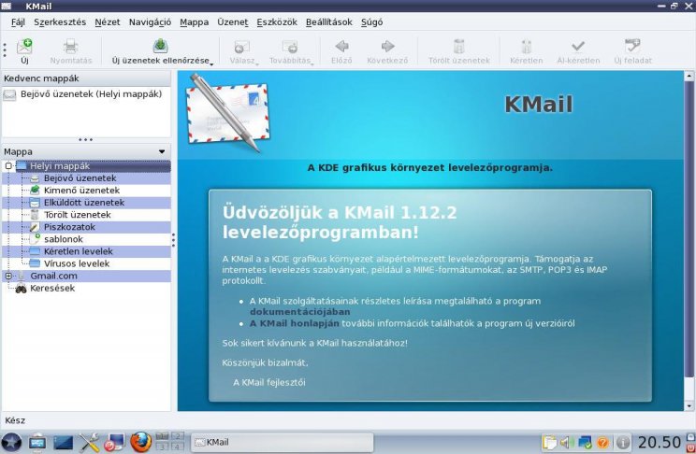Click Törölt üzenetek trash toolbar icon
696x454 pixels.
[x=459, y=47]
